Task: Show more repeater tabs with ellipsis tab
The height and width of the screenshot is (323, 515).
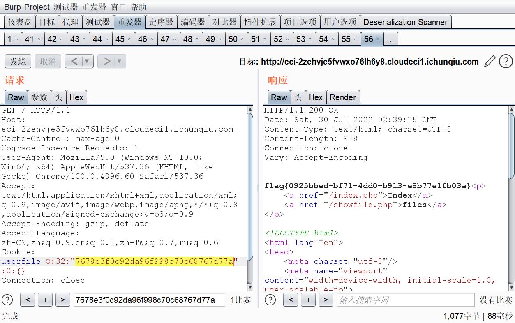Action: pyautogui.click(x=390, y=39)
